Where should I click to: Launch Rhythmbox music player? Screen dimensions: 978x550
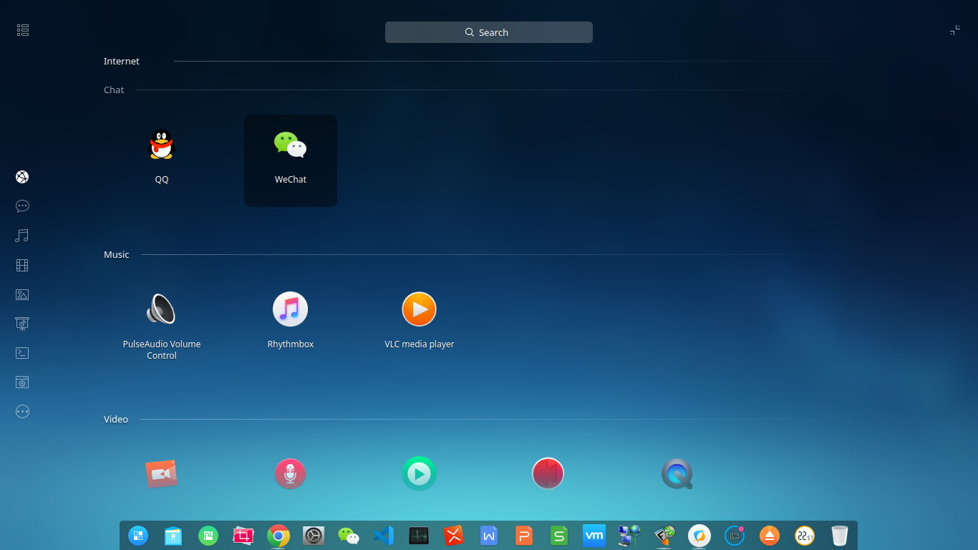(x=290, y=309)
